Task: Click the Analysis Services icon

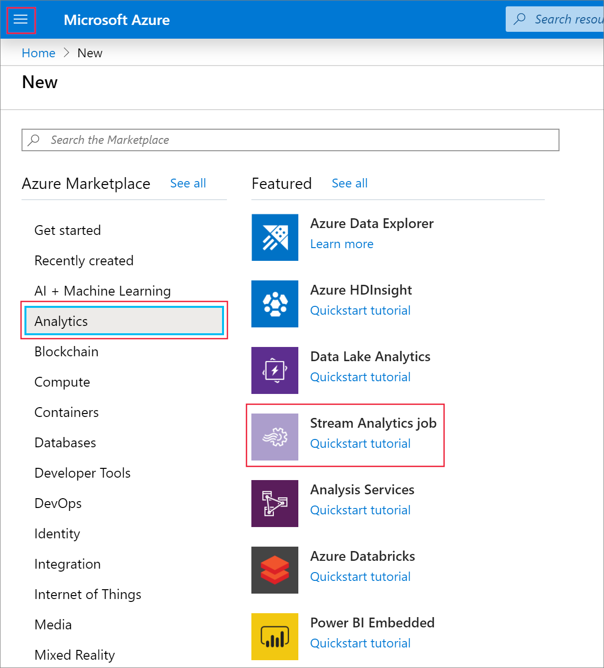Action: pos(275,504)
